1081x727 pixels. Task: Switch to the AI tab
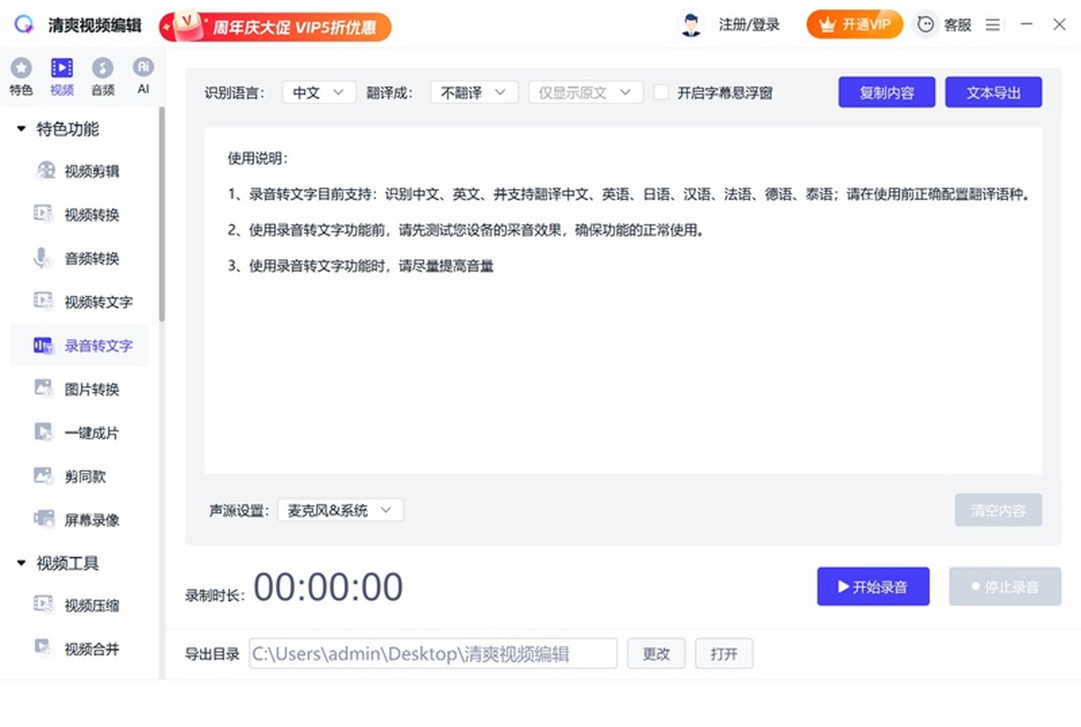click(x=143, y=76)
